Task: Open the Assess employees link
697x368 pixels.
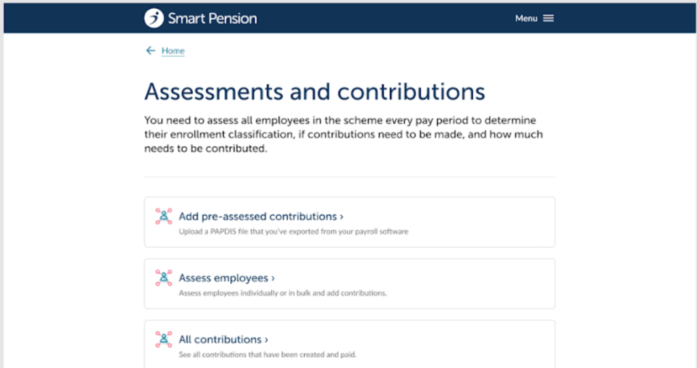Action: 223,278
